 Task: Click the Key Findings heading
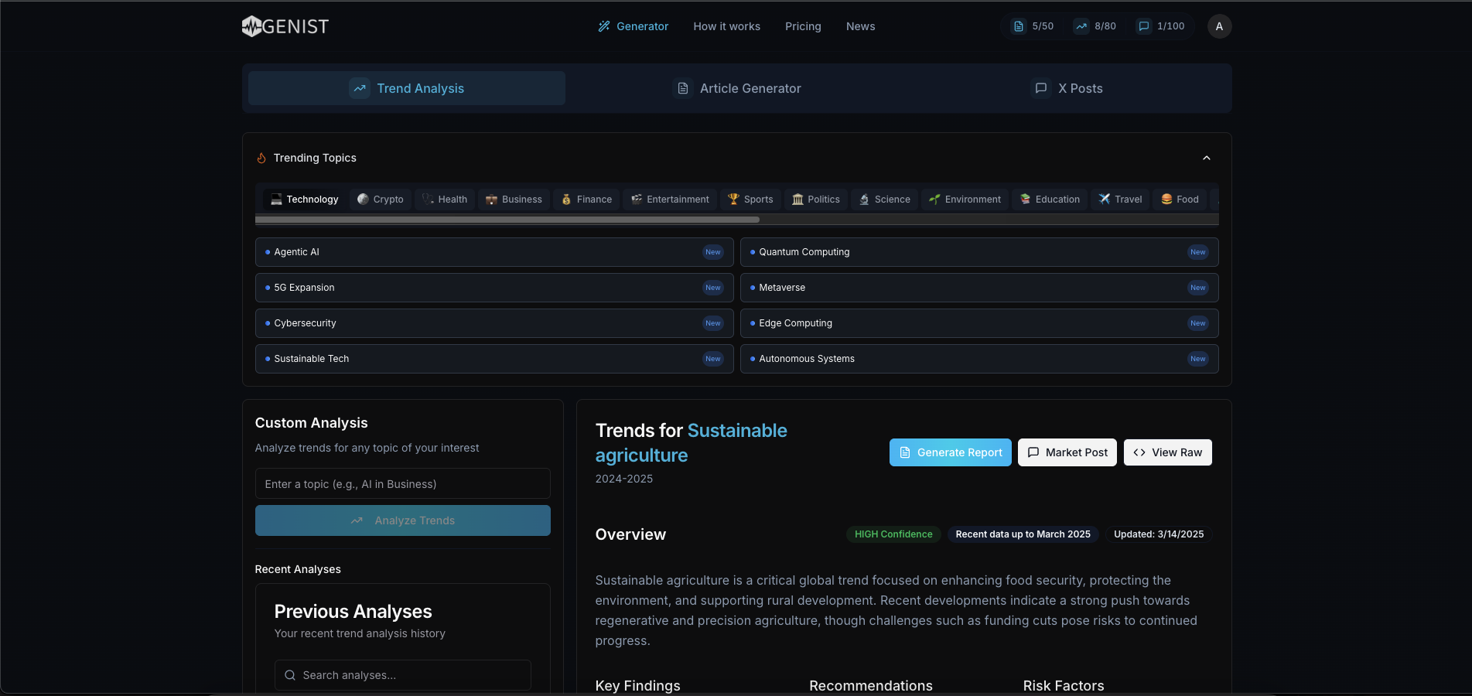tap(637, 686)
